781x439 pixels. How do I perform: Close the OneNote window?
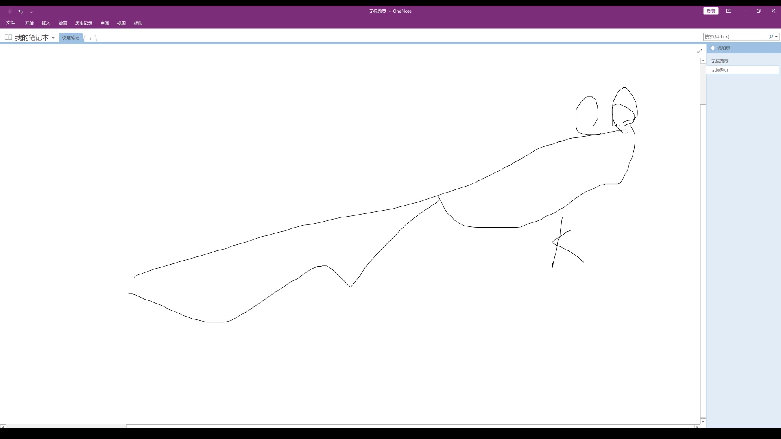tap(773, 11)
